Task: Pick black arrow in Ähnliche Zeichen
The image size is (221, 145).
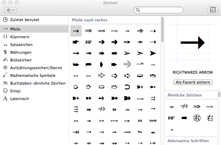Action: pyautogui.click(x=184, y=118)
